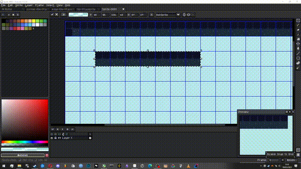Pick the black swatch in the palette
Image resolution: width=301 pixels, height=169 pixels.
(3, 21)
